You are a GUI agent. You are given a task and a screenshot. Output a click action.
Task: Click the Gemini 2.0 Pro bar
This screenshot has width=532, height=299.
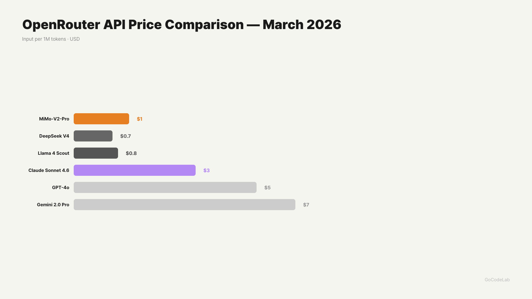pyautogui.click(x=184, y=205)
